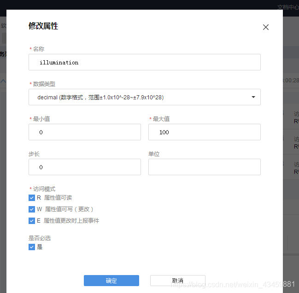Click the 确定 button
The image size is (299, 293).
coord(111,281)
